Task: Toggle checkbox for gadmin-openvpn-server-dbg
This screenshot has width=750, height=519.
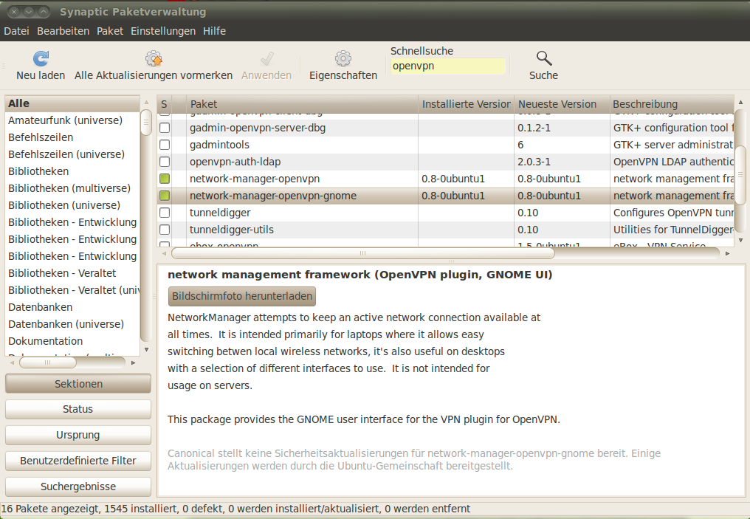Action: tap(165, 128)
